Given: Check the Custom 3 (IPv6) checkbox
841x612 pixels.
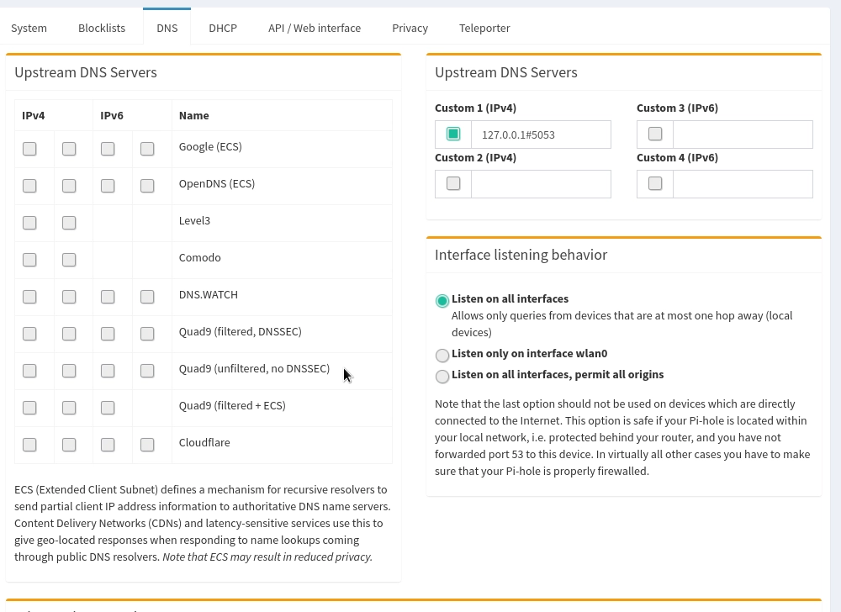Looking at the screenshot, I should pyautogui.click(x=655, y=134).
